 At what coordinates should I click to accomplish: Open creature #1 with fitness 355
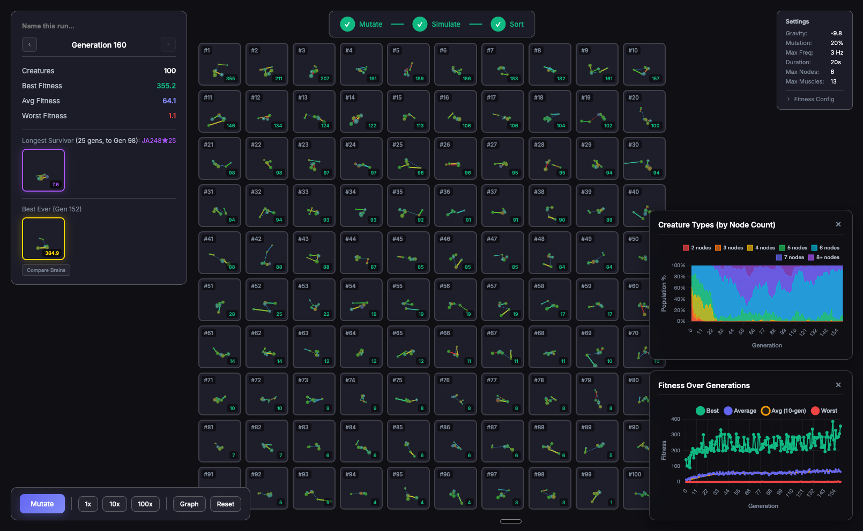point(220,64)
